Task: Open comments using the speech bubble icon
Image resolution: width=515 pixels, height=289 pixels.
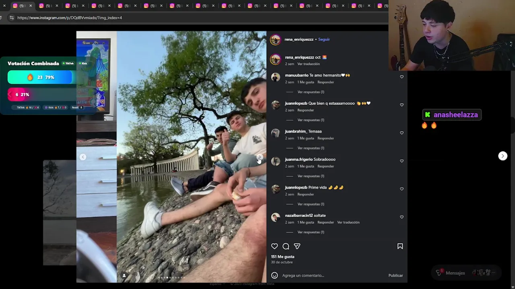Action: click(x=286, y=246)
